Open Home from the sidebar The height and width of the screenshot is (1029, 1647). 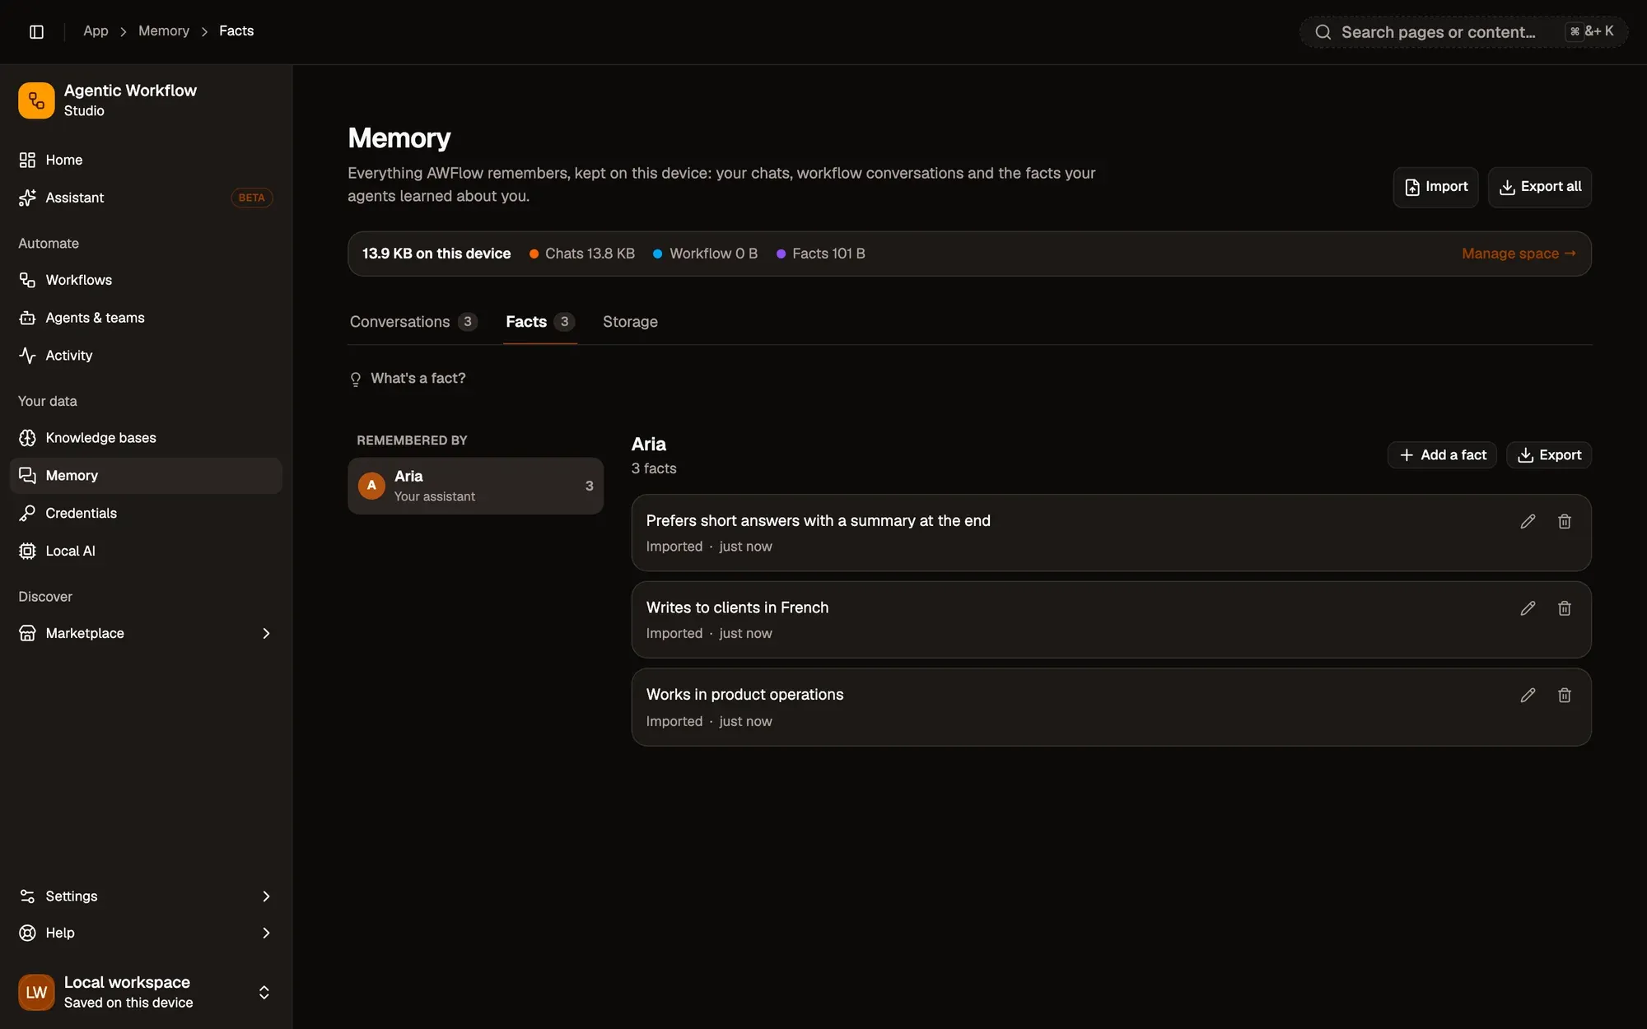point(146,160)
